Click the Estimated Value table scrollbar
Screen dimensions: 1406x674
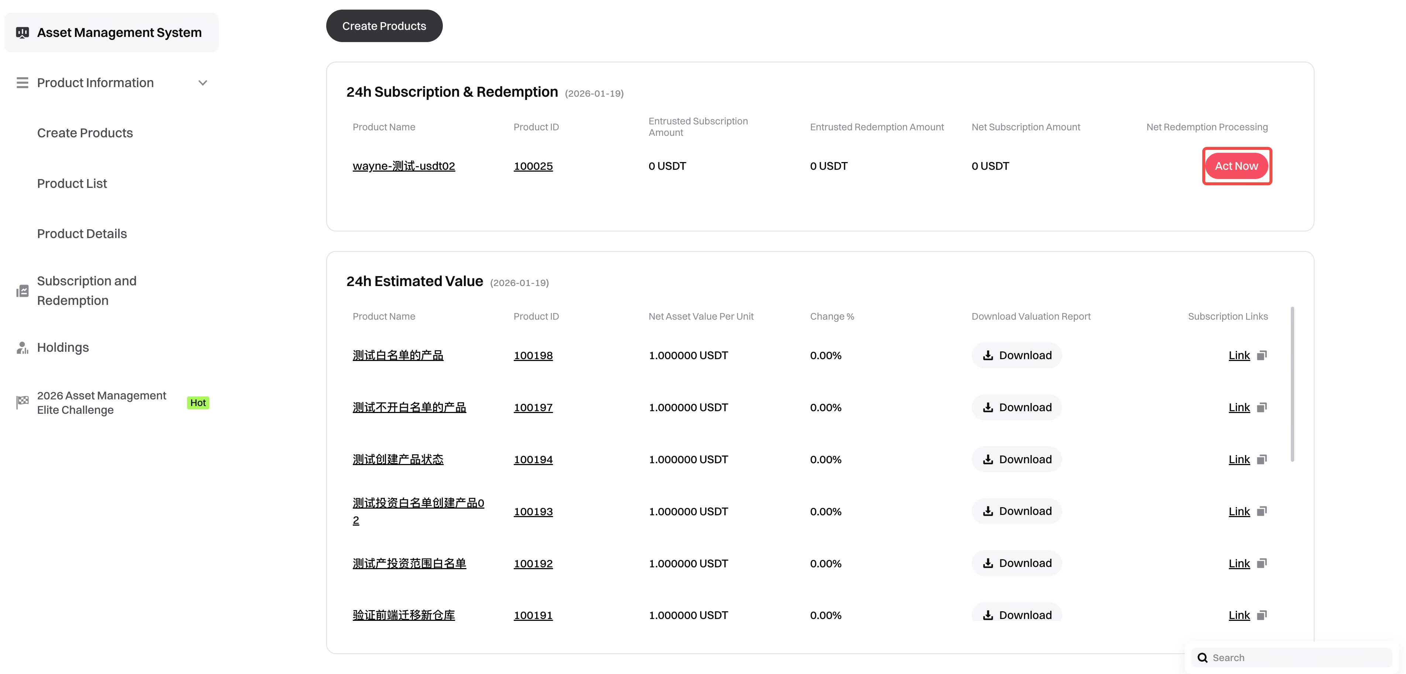(1292, 384)
